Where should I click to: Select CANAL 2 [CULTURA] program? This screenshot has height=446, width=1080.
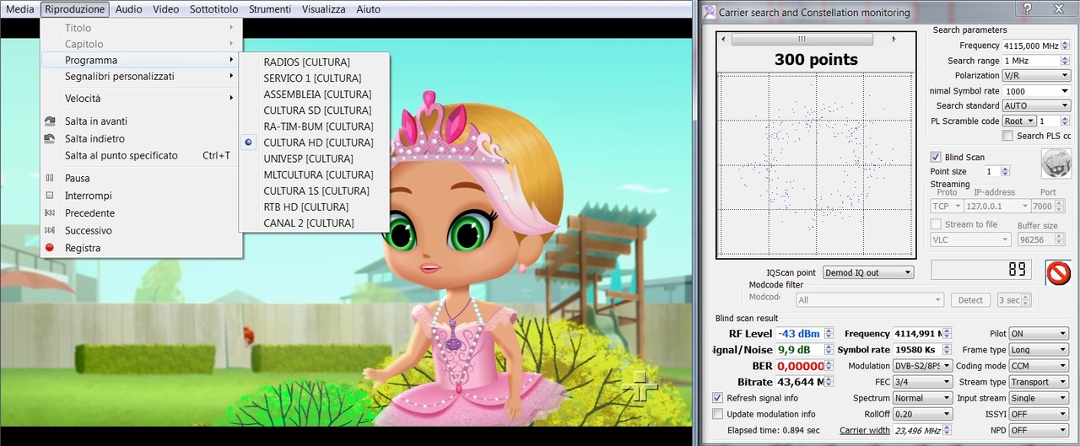point(314,223)
